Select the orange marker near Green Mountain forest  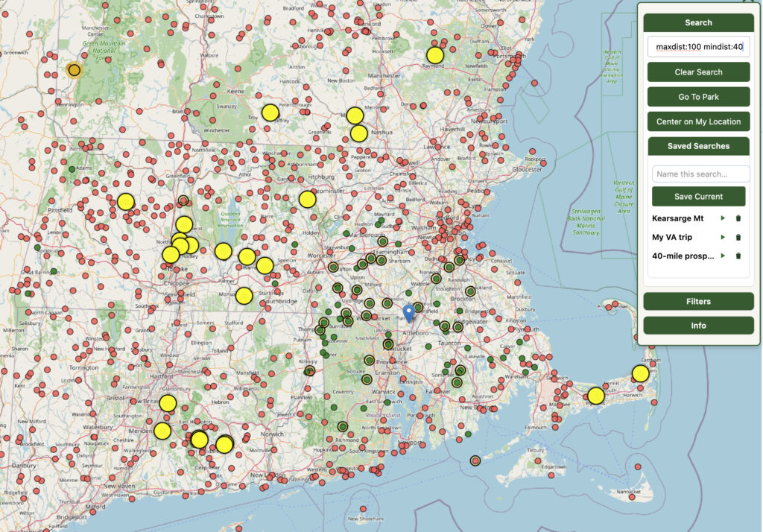pos(74,70)
